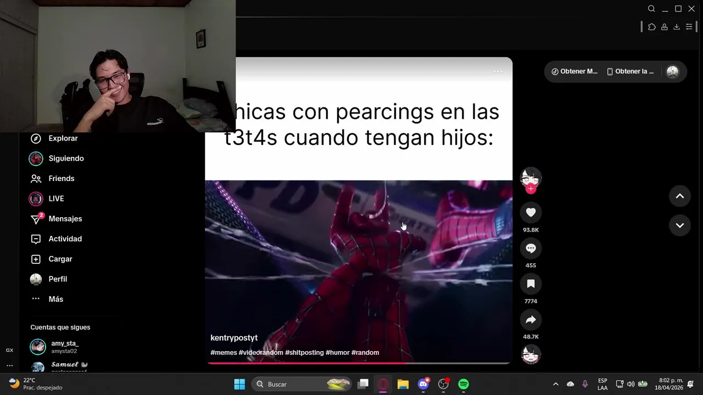Open the Cuentas que sigues heading

[x=60, y=327]
